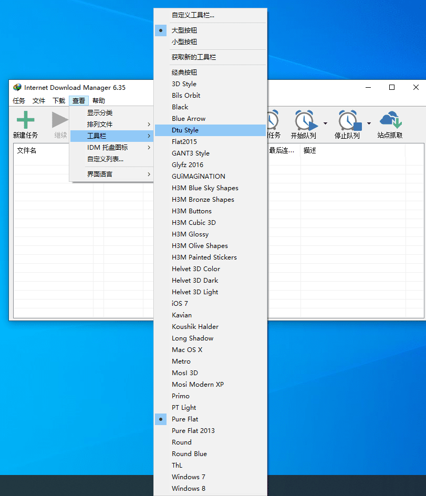Select the 大型按钮 radio option

pos(210,30)
